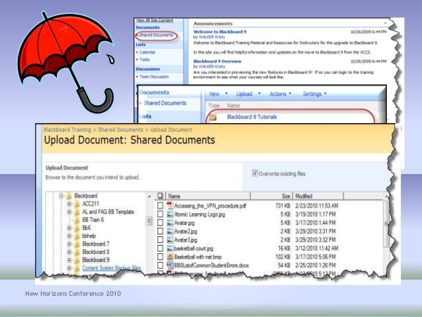This screenshot has height=317, width=422.
Task: Click Shared Documents in zoomed Documents panel
Action: pos(165,103)
